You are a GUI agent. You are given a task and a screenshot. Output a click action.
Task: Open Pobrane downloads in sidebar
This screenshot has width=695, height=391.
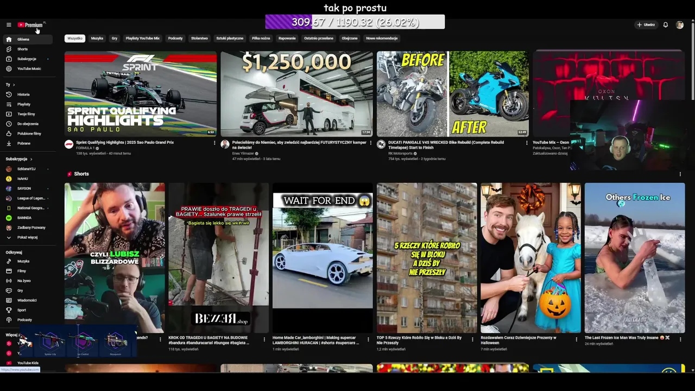pos(27,143)
